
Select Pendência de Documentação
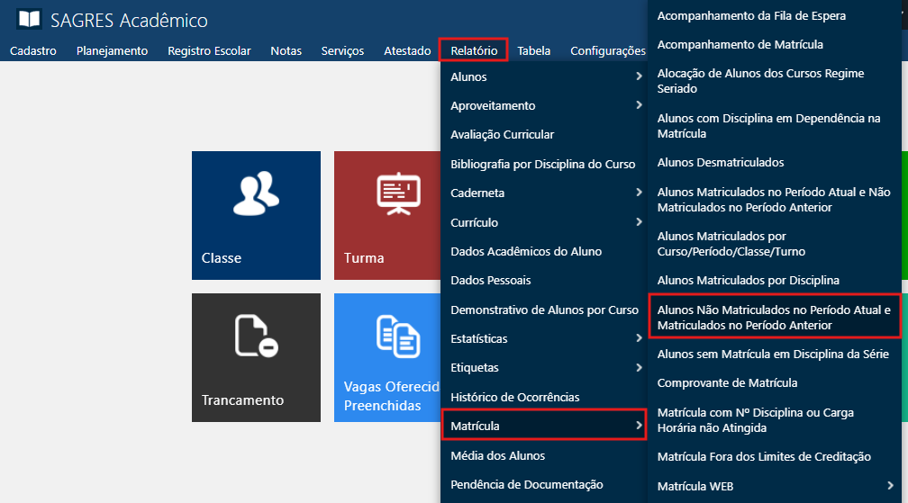click(527, 484)
